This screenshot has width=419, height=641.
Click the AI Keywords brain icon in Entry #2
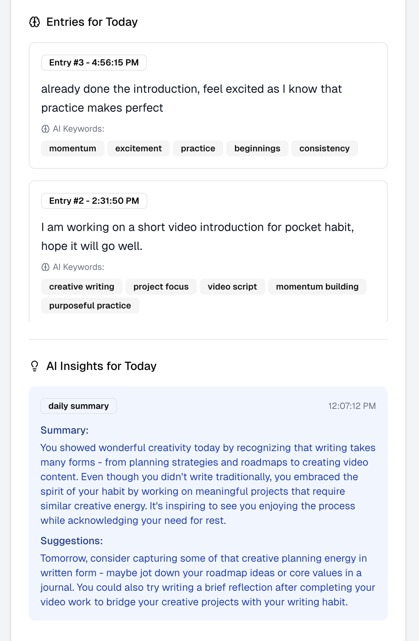45,267
